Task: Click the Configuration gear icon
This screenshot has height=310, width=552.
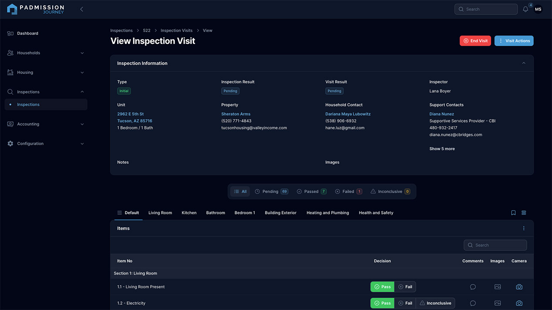Action: [10, 143]
